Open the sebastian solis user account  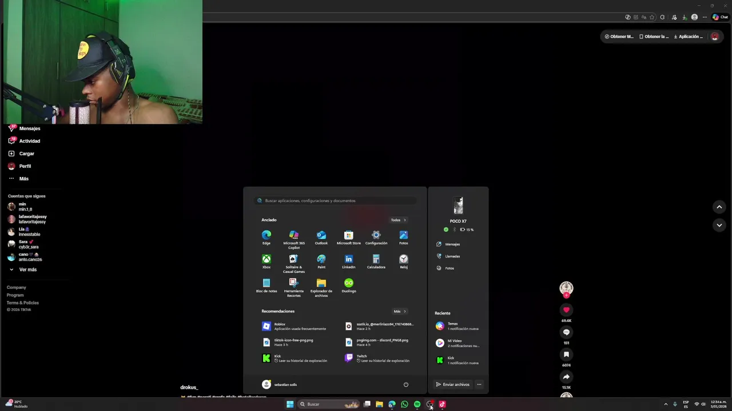click(280, 384)
